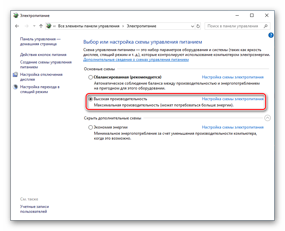Collapse the additional plans section with the round chevron
Screen dimensions: 285x231
pos(267,118)
